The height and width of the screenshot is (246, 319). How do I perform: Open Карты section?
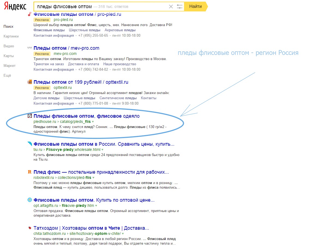[x=8, y=56]
